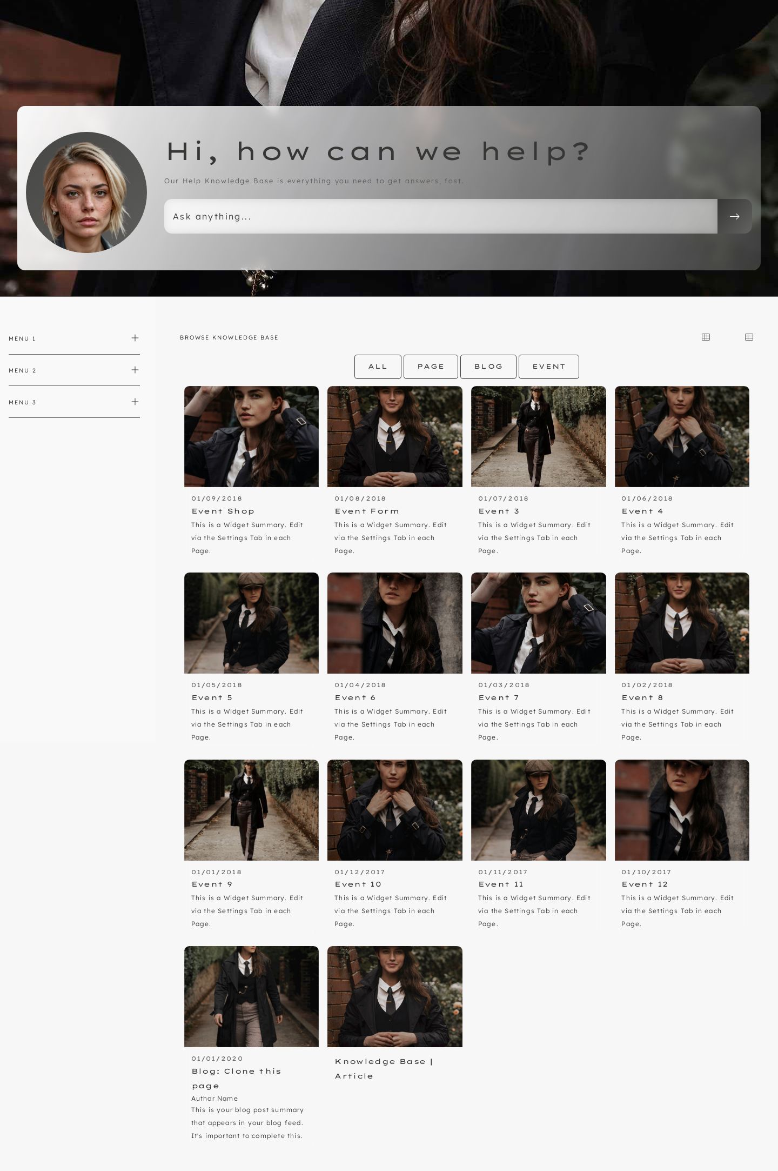Screen dimensions: 778x1171
Task: Switch to grid view layout
Action: (706, 337)
